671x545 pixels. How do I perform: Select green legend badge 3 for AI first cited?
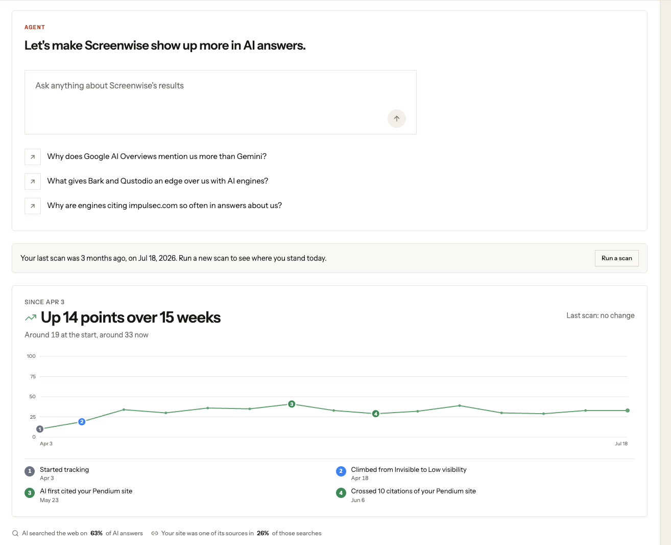[x=30, y=493]
